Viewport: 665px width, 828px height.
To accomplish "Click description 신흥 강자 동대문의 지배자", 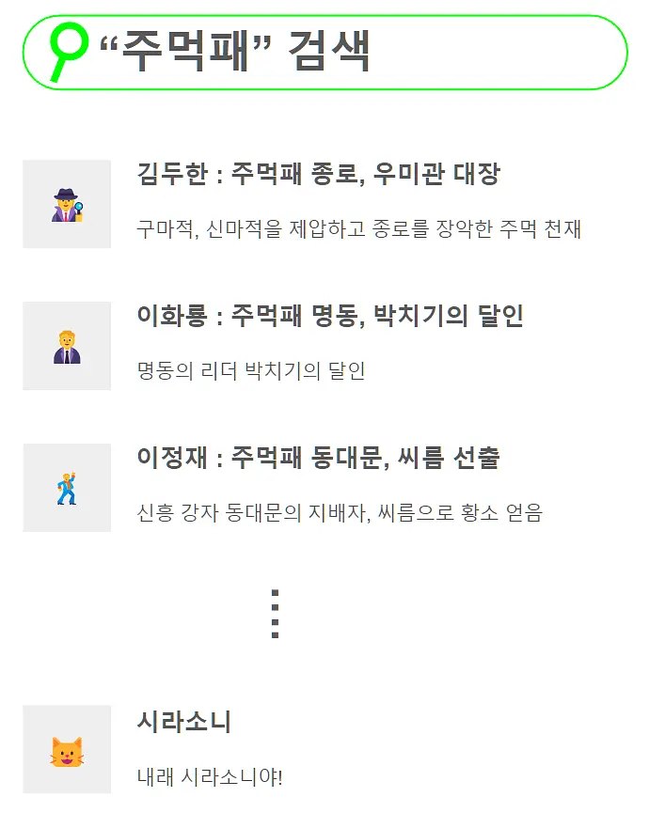I will click(253, 512).
